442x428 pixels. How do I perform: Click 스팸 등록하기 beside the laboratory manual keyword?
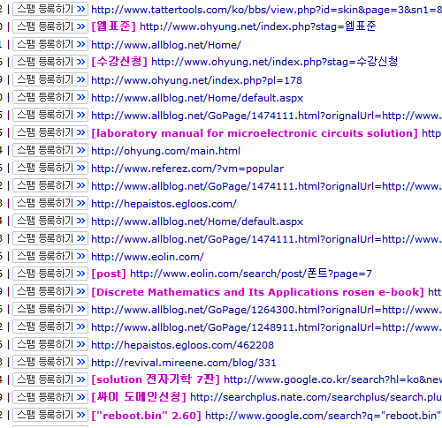coord(50,132)
